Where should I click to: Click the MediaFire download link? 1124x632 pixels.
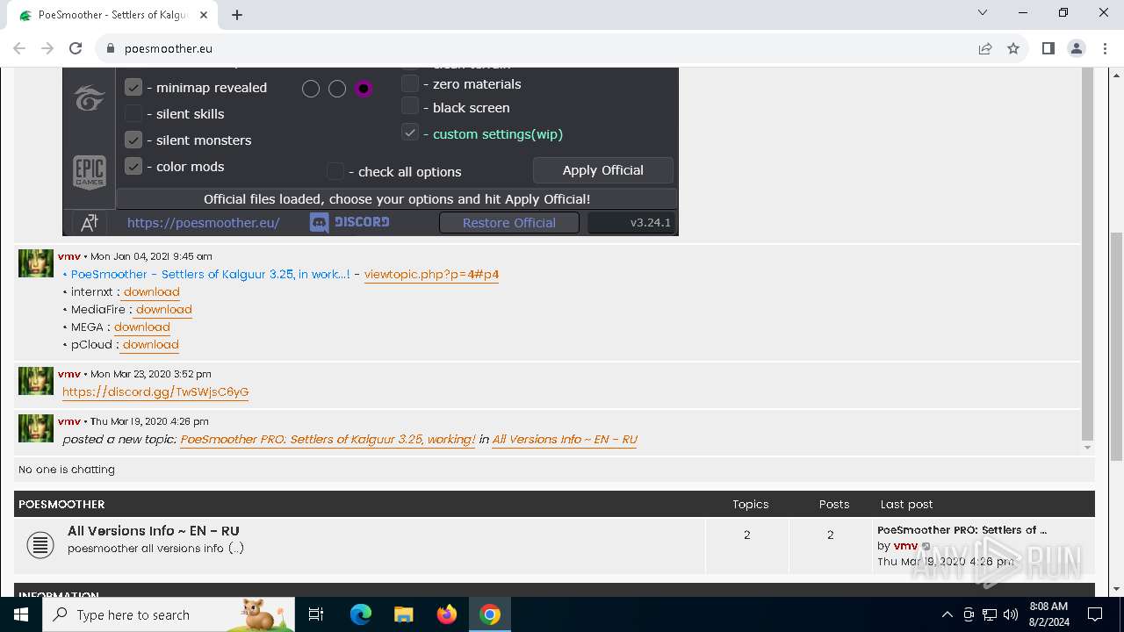coord(163,309)
